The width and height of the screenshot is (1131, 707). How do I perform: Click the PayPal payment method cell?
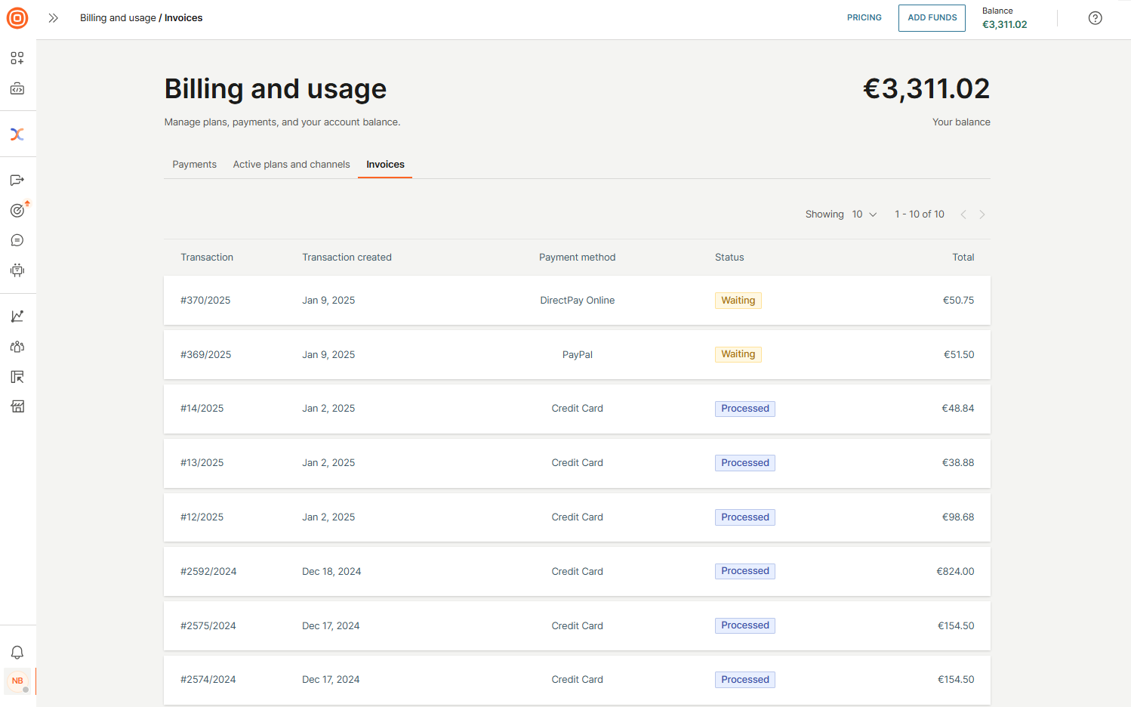click(577, 355)
